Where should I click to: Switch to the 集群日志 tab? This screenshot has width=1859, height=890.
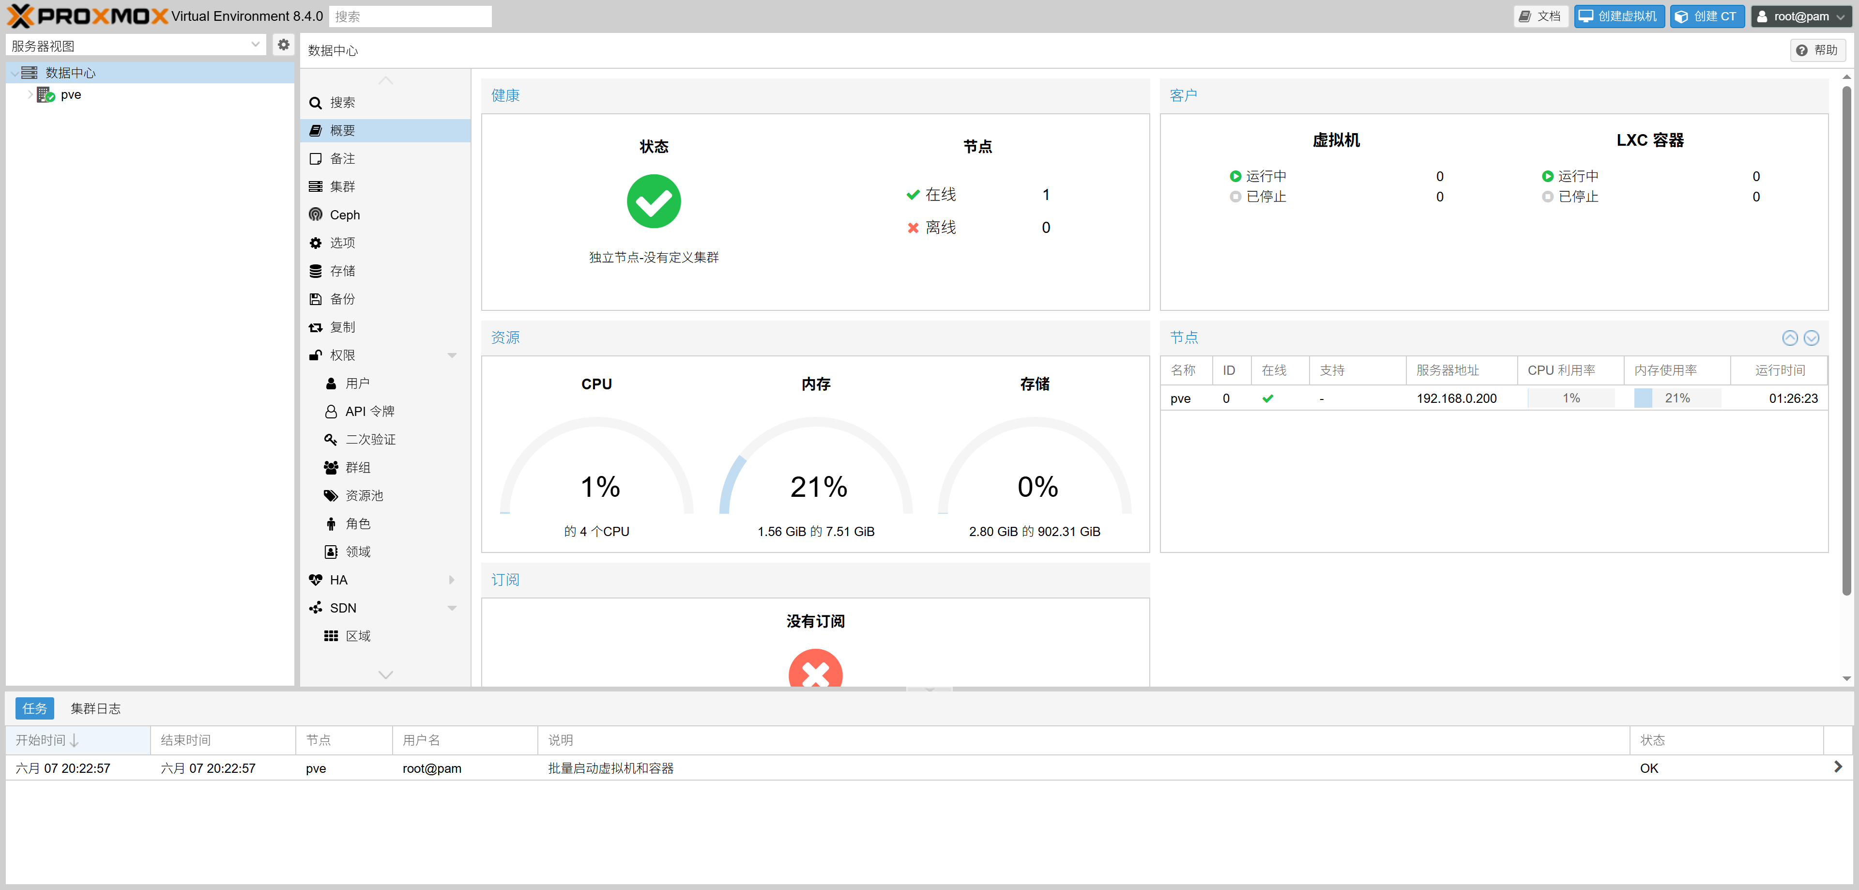[95, 709]
